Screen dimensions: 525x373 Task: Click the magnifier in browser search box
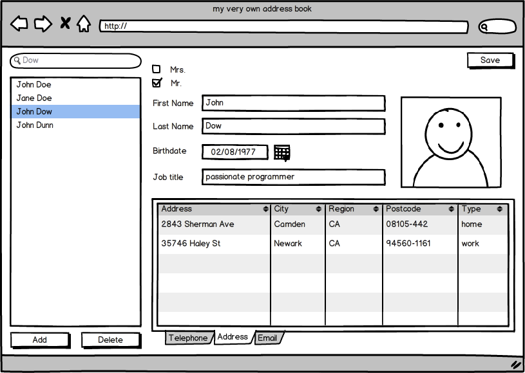(485, 27)
